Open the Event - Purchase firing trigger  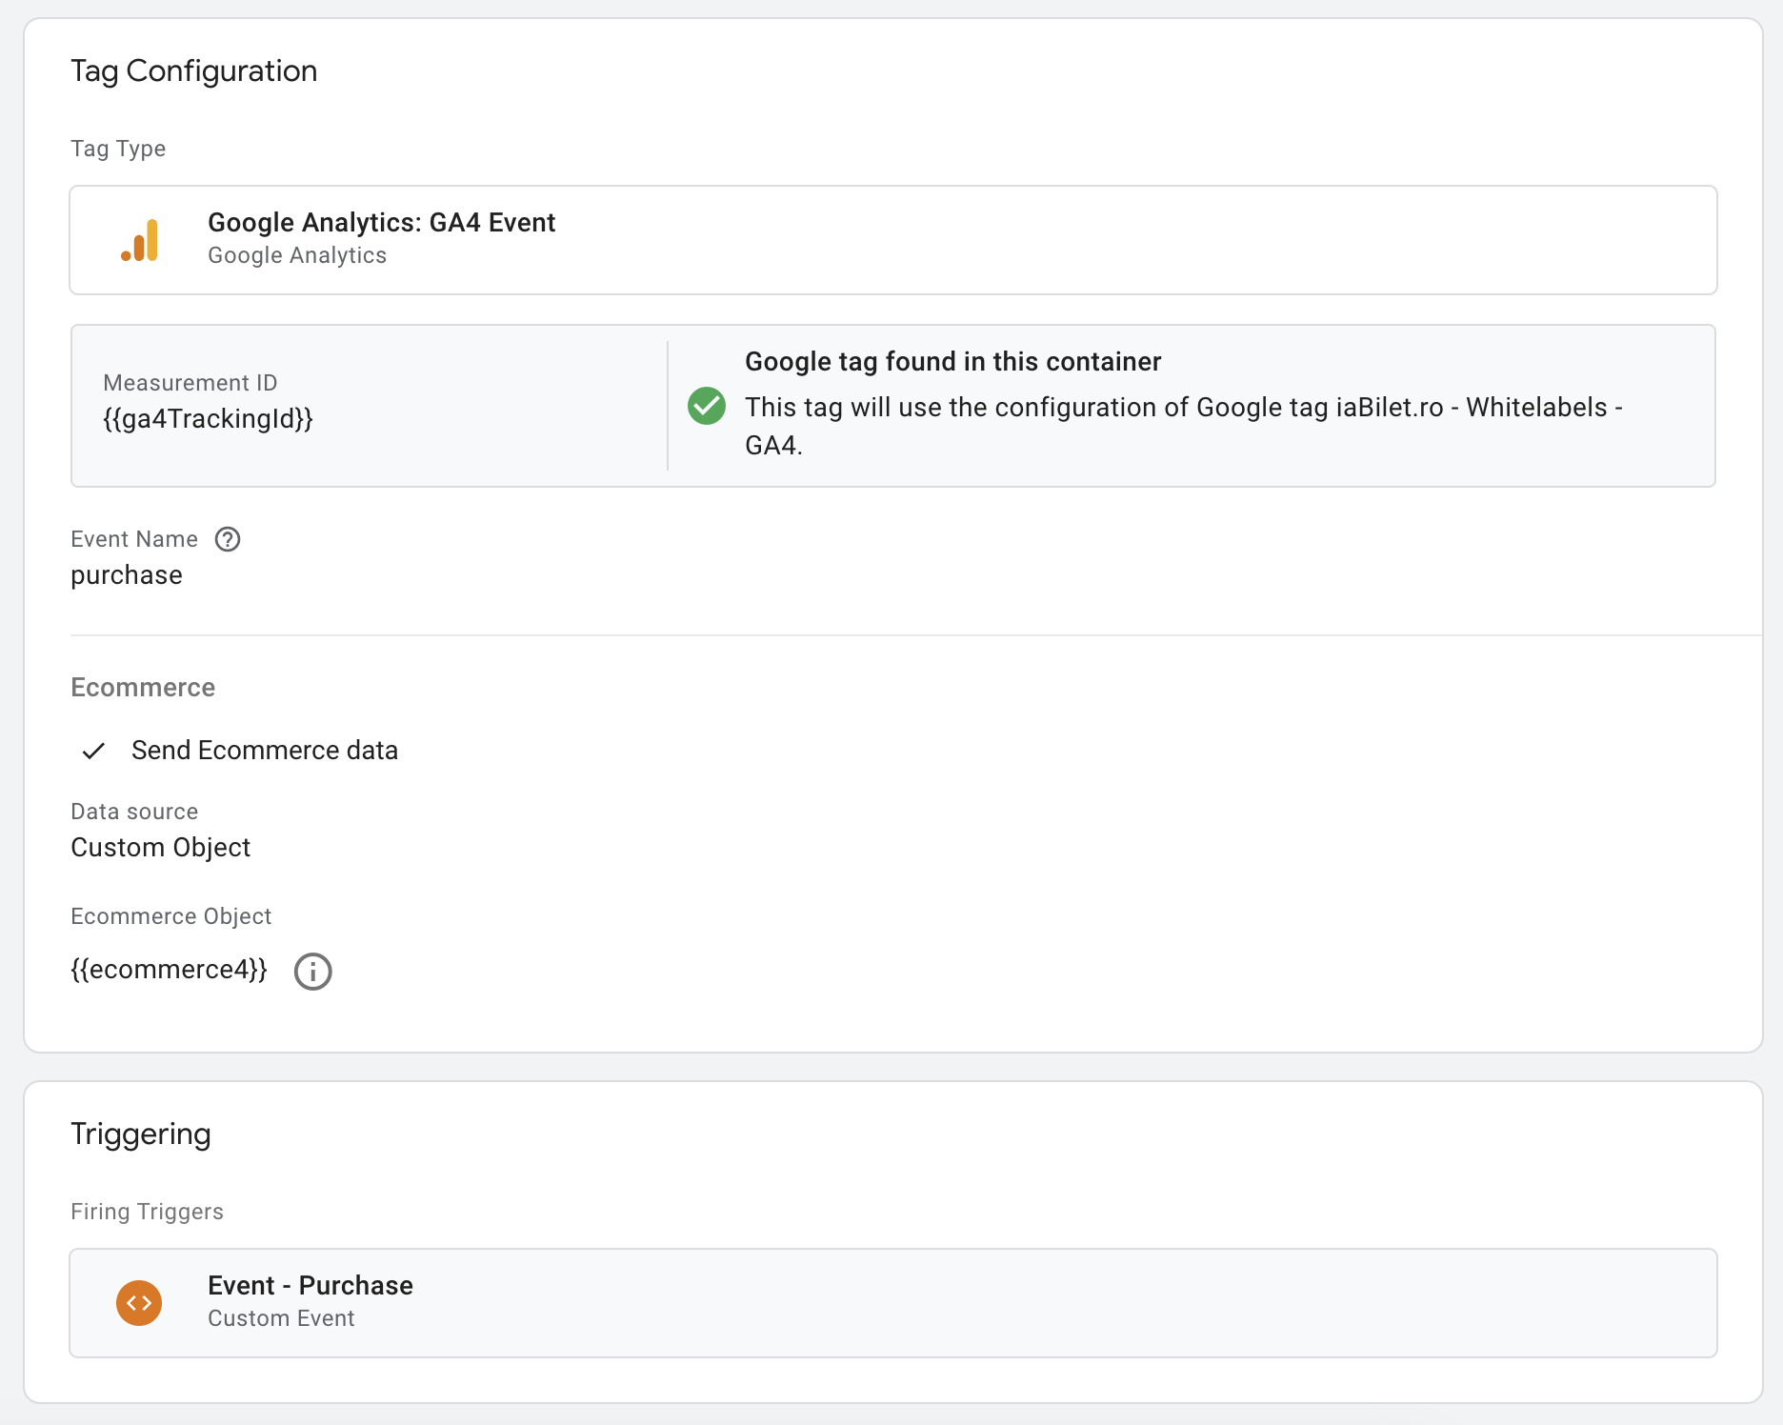(893, 1303)
